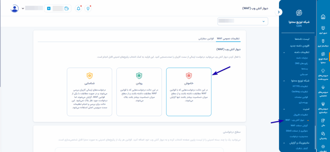The width and height of the screenshot is (330, 152).
Task: Select the خاموش (off) WAF mode card
Action: tap(189, 92)
